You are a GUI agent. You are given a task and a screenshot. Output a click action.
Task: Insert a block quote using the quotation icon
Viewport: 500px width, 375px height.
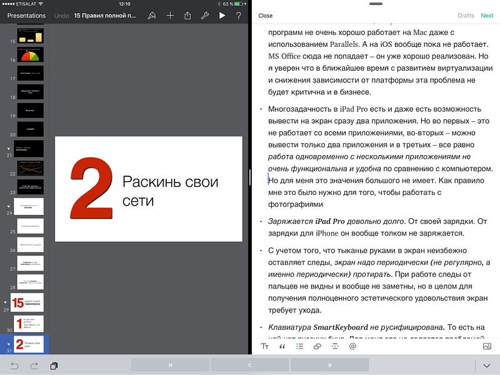(x=282, y=346)
